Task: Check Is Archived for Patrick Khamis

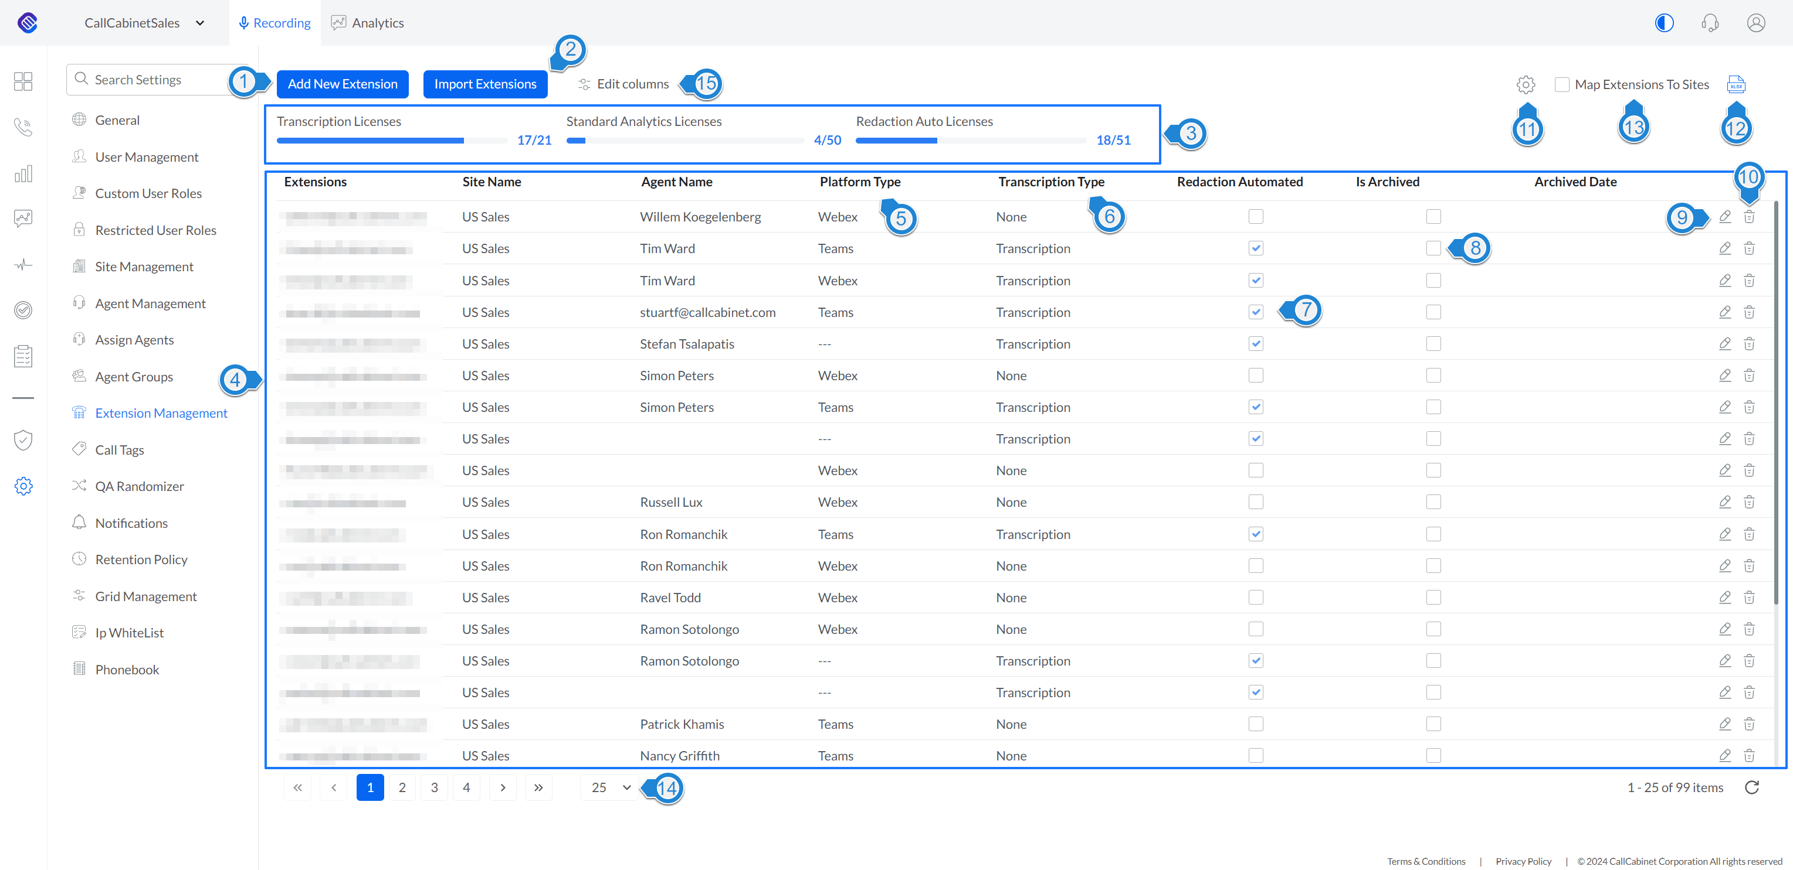Action: pyautogui.click(x=1433, y=724)
